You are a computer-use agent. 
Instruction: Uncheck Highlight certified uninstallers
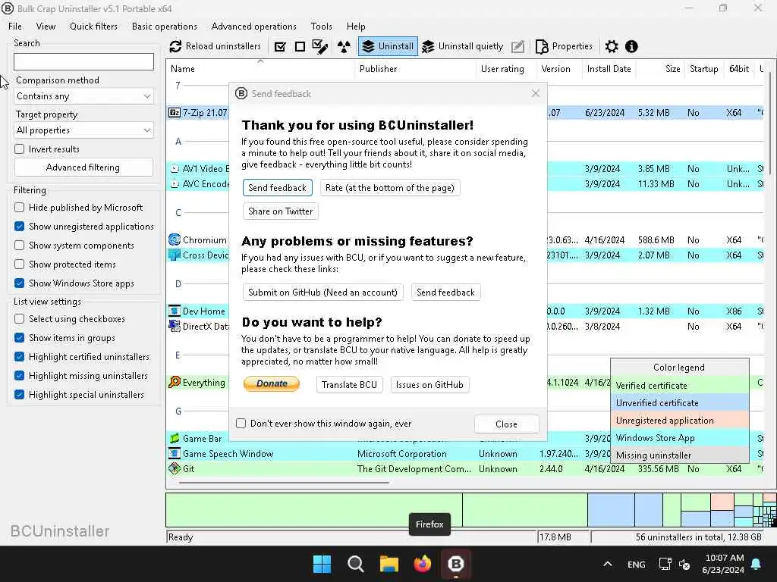tap(19, 357)
